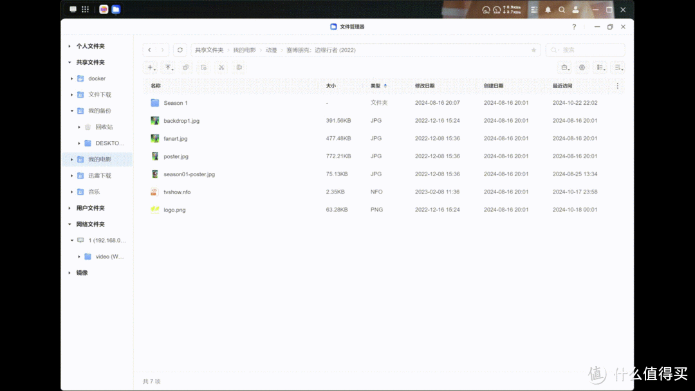
Task: Sort files by 修改日期 column
Action: click(425, 86)
